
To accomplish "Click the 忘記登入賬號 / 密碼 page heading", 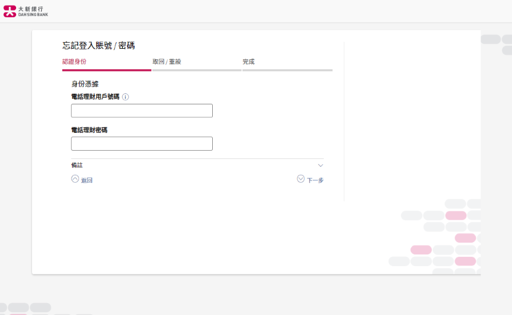I will pos(99,46).
